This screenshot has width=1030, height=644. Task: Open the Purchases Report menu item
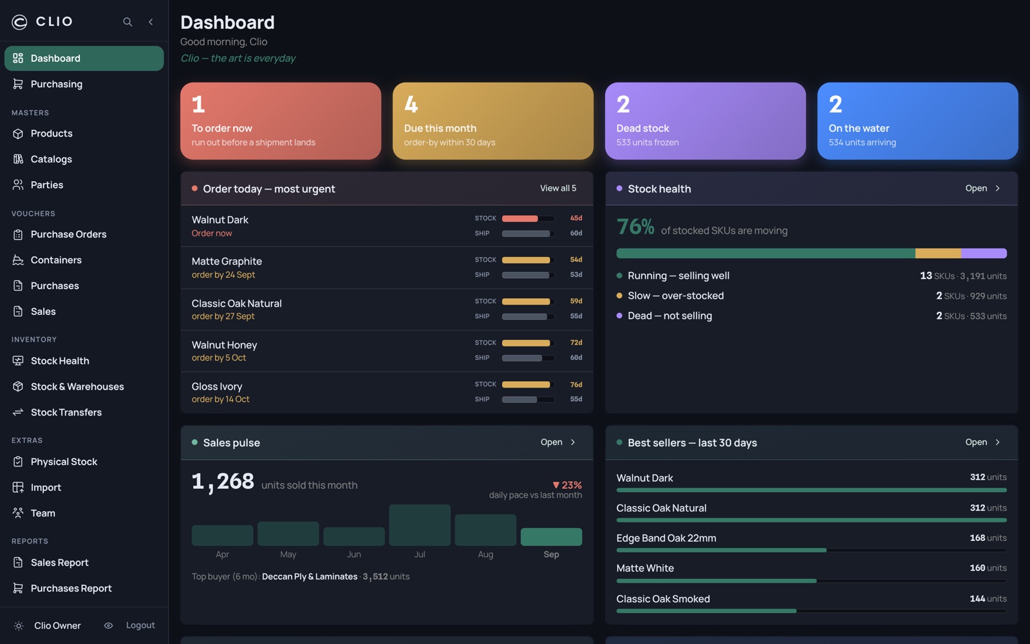tap(84, 589)
